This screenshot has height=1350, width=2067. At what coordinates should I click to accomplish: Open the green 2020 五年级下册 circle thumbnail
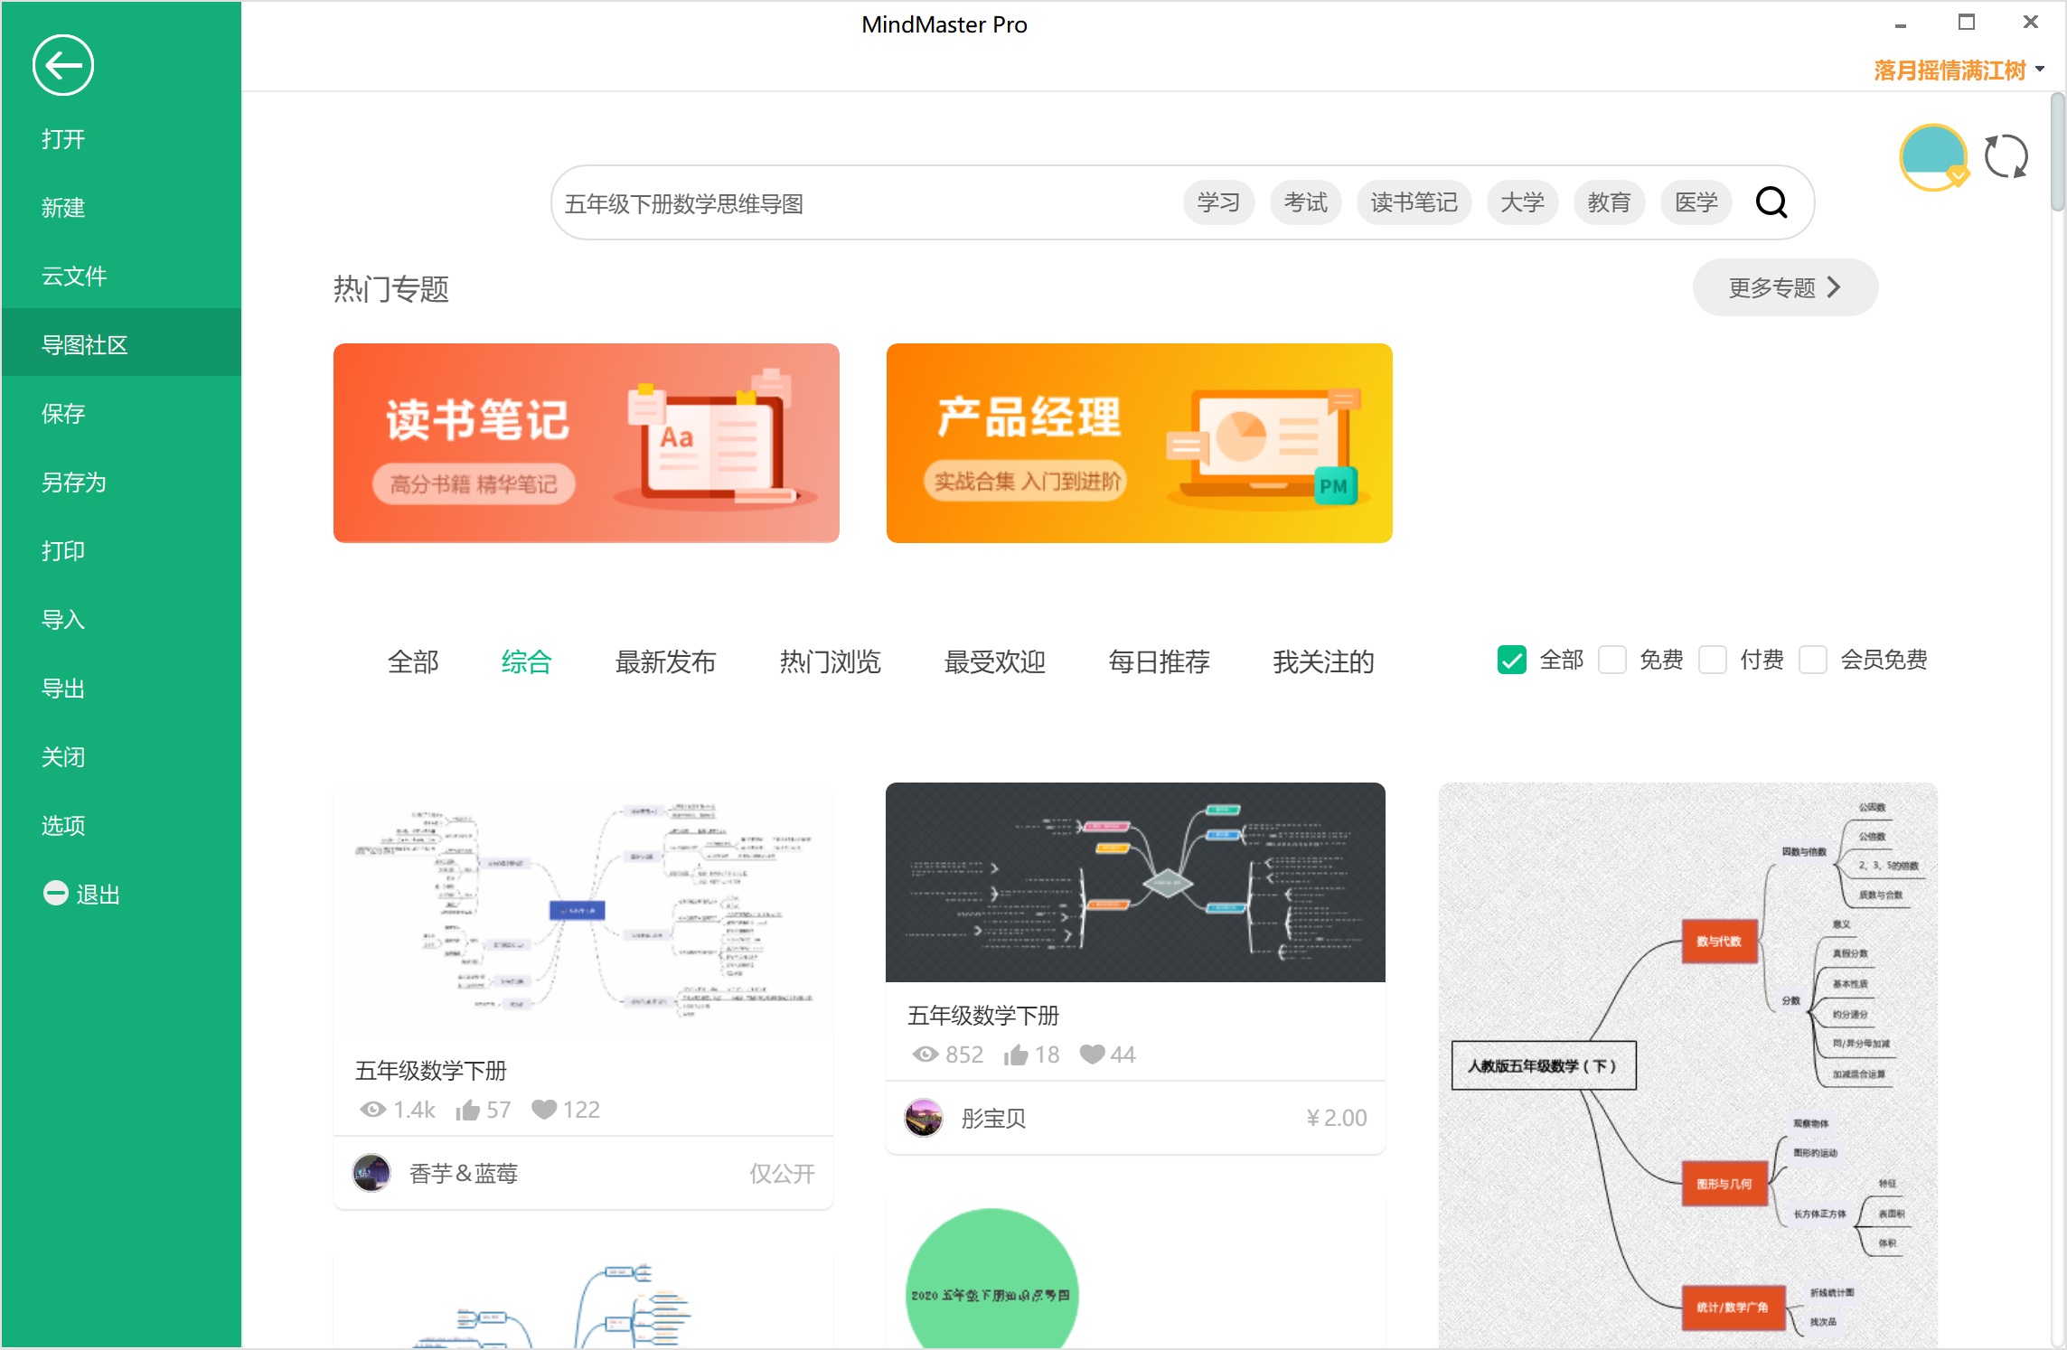992,1279
